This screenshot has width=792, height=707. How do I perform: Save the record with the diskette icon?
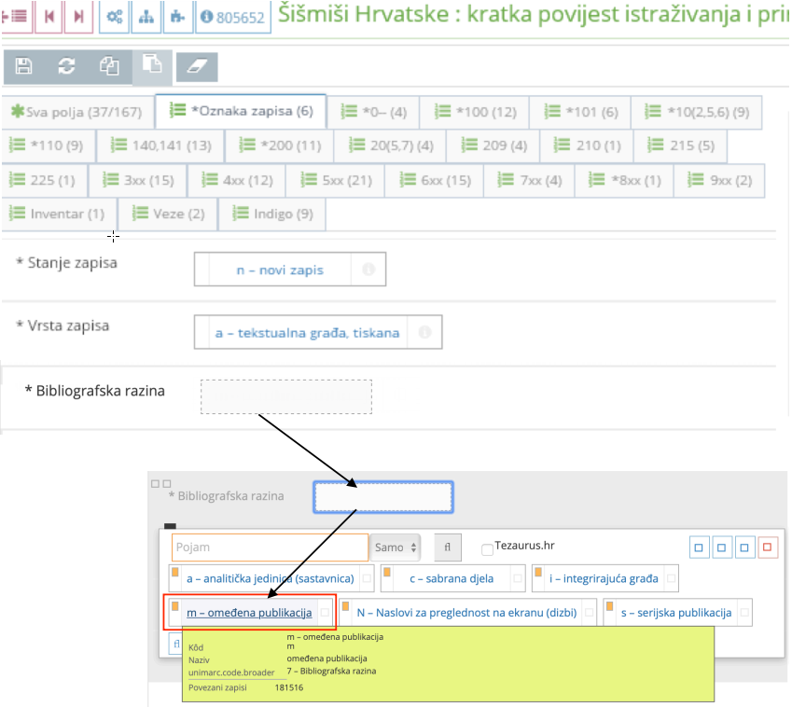coord(22,66)
